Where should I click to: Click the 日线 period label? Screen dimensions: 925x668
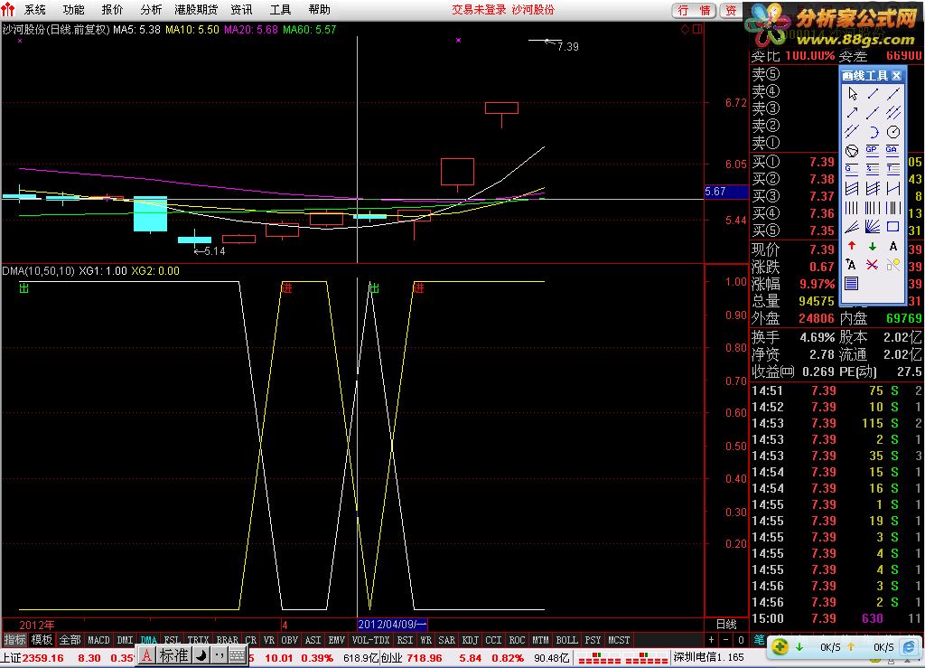(726, 625)
